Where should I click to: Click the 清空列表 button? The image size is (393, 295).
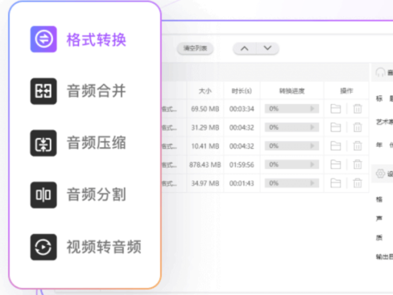click(195, 48)
